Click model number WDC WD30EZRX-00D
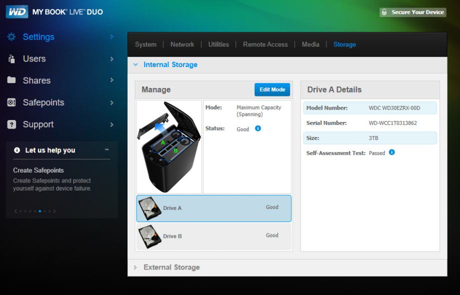Screen dimensions: 460x295 point(394,108)
